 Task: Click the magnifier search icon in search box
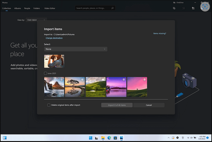click(x=112, y=8)
